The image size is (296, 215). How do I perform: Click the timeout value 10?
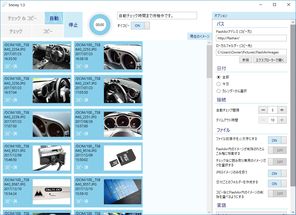click(273, 120)
